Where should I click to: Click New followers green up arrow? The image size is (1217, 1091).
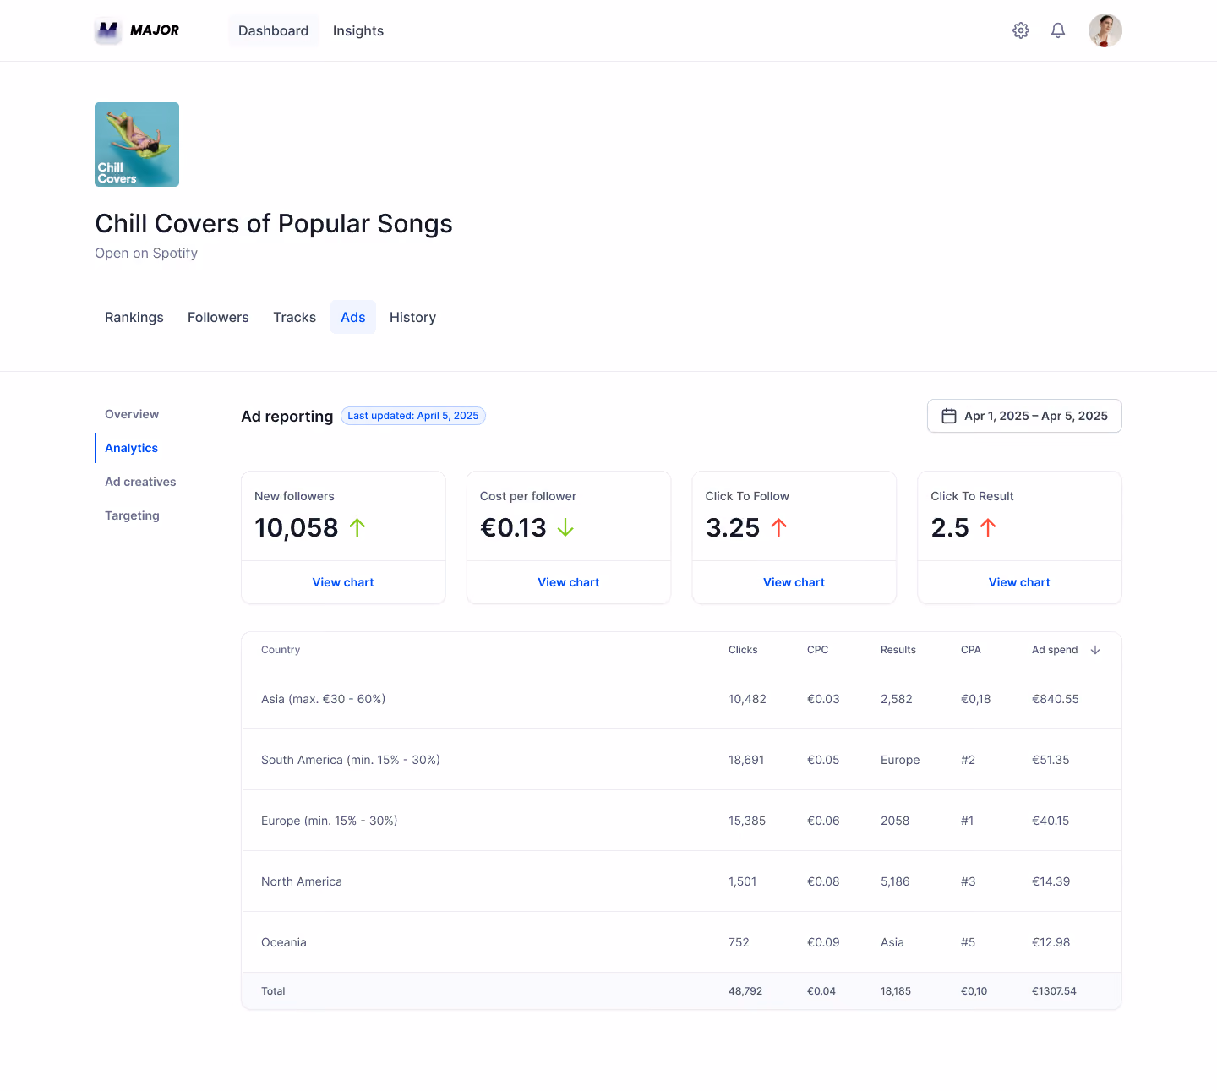[x=357, y=527]
